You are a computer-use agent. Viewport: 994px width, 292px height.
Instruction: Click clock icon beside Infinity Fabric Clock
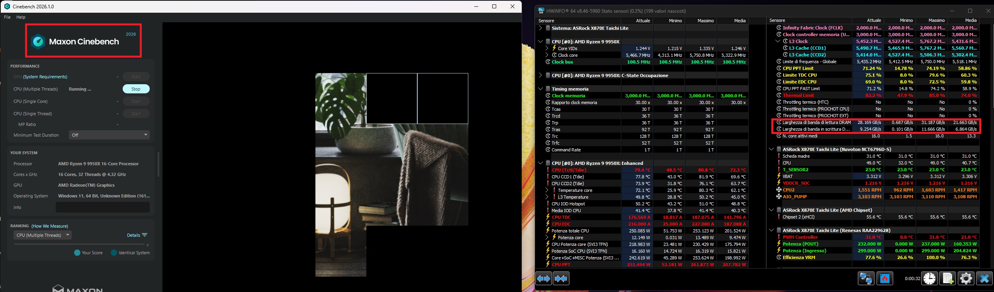tap(779, 28)
